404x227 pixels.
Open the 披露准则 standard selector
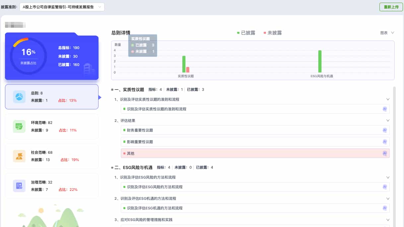62,6
